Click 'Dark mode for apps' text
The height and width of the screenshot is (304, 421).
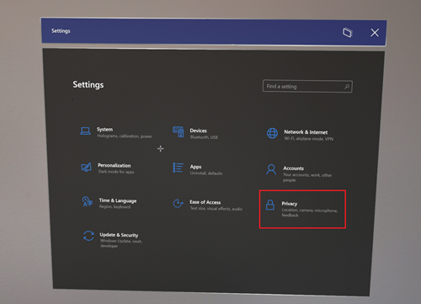pyautogui.click(x=116, y=172)
